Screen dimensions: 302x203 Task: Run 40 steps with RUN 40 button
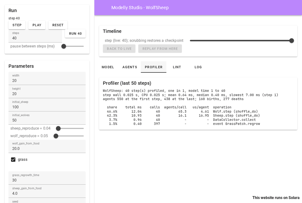(75, 33)
